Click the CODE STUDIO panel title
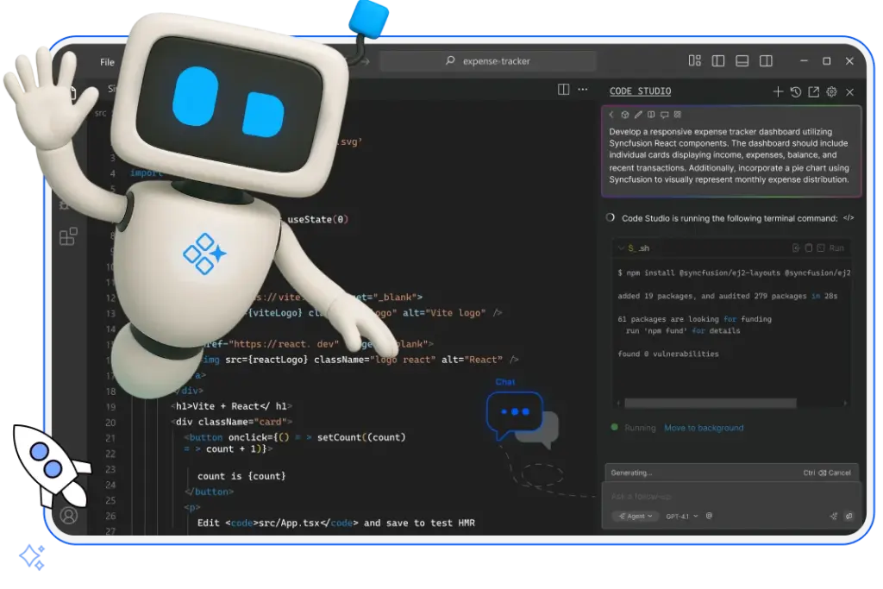 point(641,91)
